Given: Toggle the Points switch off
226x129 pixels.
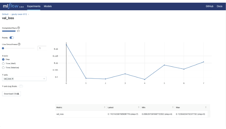Looking at the screenshot, I should pos(12,38).
